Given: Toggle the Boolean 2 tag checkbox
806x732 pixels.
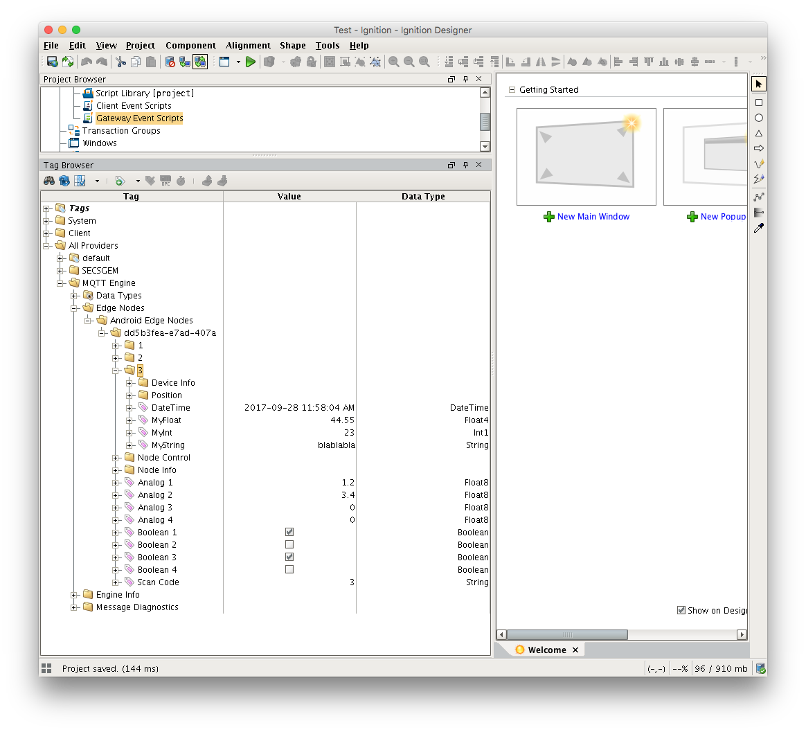Looking at the screenshot, I should (x=289, y=544).
